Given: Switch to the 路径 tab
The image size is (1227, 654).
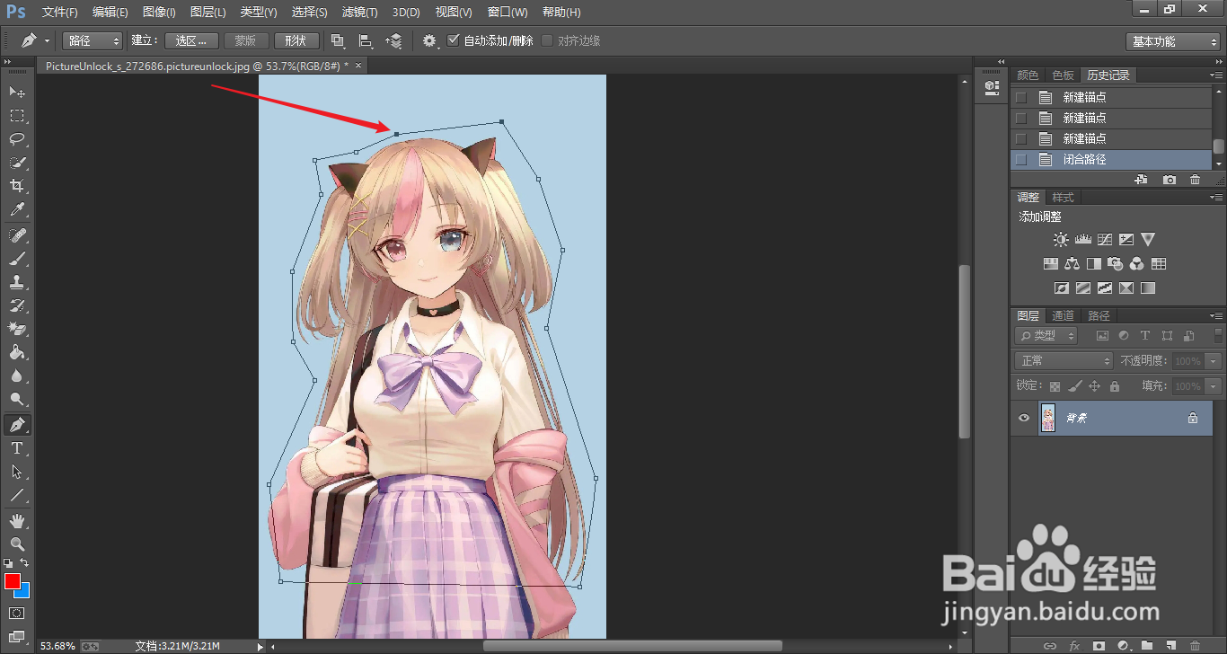Looking at the screenshot, I should pos(1099,315).
